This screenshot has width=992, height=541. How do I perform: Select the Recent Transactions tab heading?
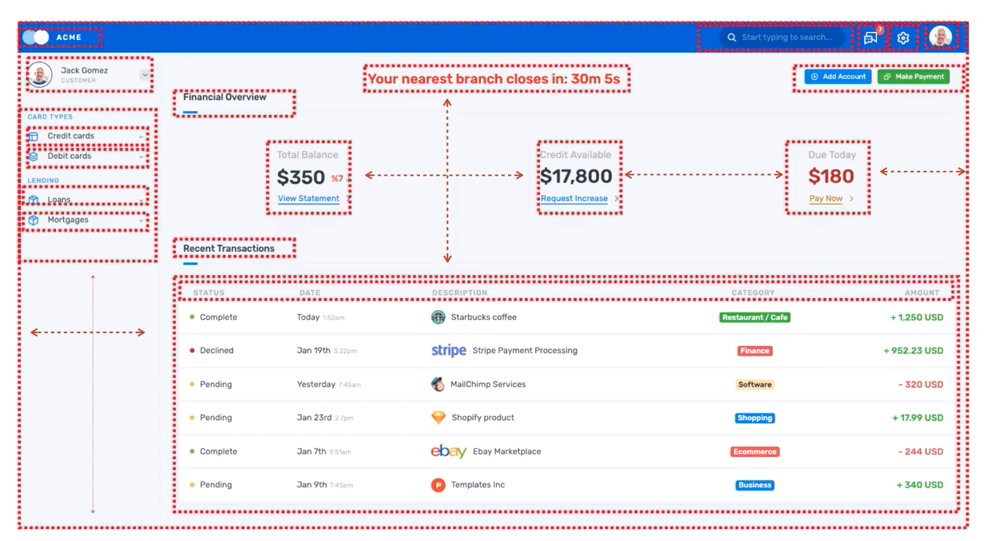point(228,249)
